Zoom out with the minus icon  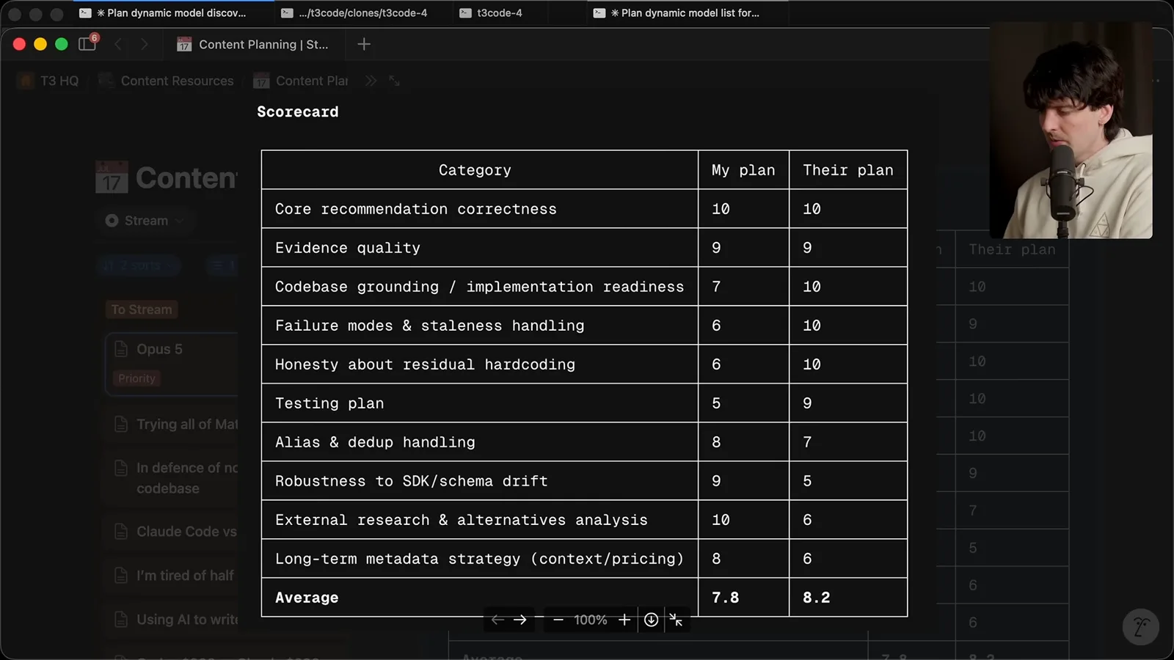coord(558,620)
